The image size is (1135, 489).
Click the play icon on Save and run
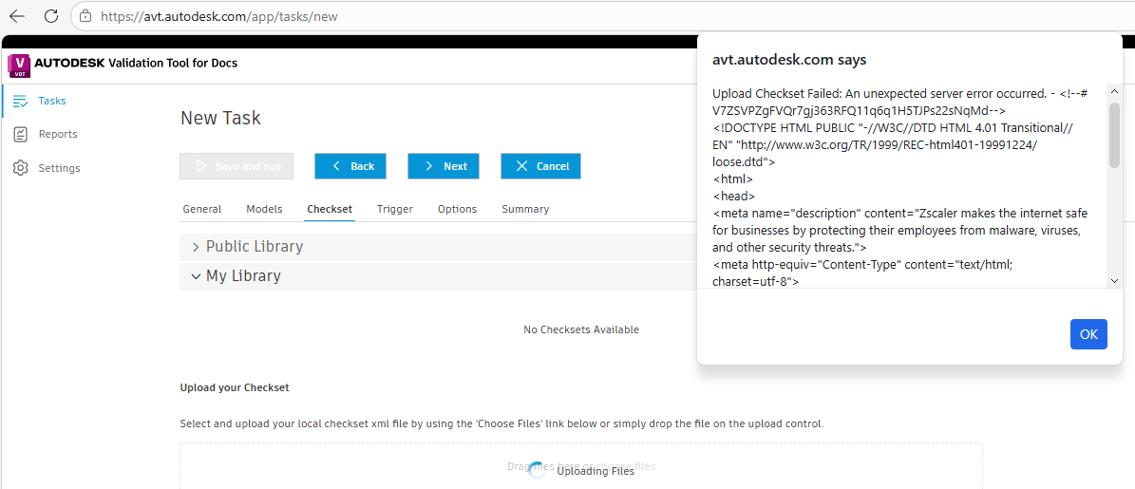click(202, 166)
